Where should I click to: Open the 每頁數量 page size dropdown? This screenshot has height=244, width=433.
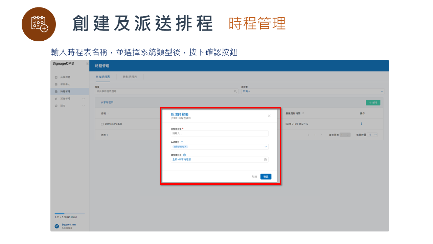pyautogui.click(x=372, y=135)
